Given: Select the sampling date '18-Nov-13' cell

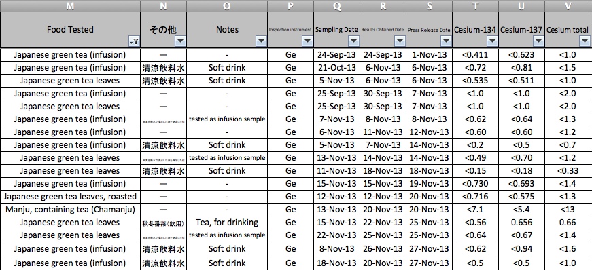Looking at the screenshot, I should pos(336,263).
